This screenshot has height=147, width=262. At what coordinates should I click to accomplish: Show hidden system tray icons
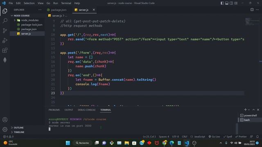point(221,143)
